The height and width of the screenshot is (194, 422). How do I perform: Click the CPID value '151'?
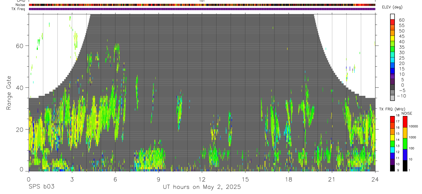pos(202,1)
